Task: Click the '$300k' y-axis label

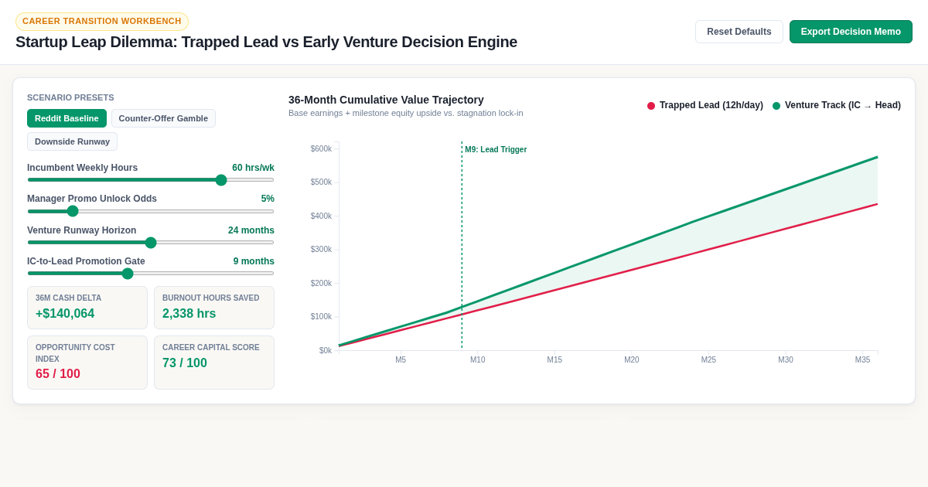Action: (321, 250)
